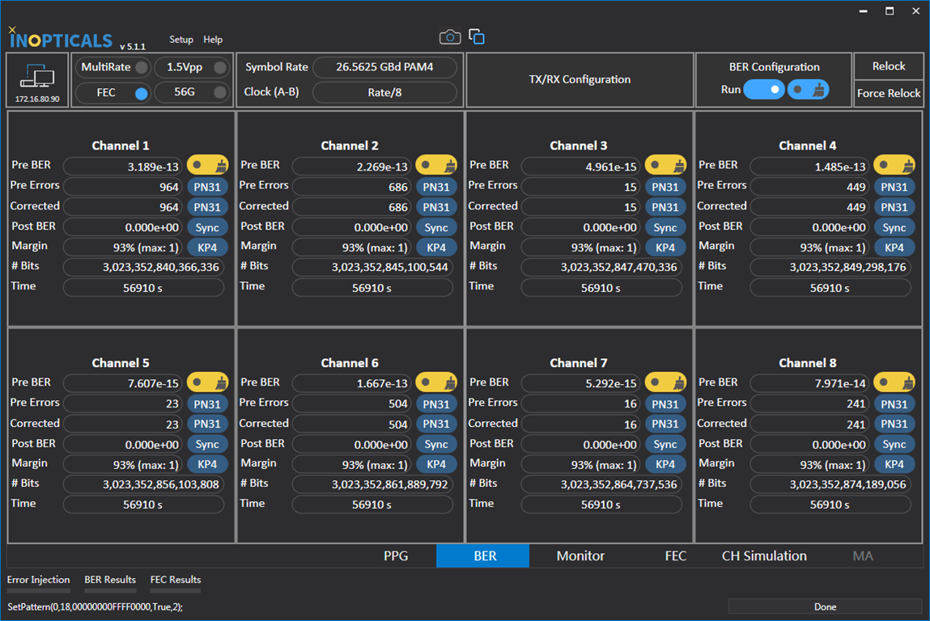Toggle the BER Run switch

pyautogui.click(x=764, y=90)
